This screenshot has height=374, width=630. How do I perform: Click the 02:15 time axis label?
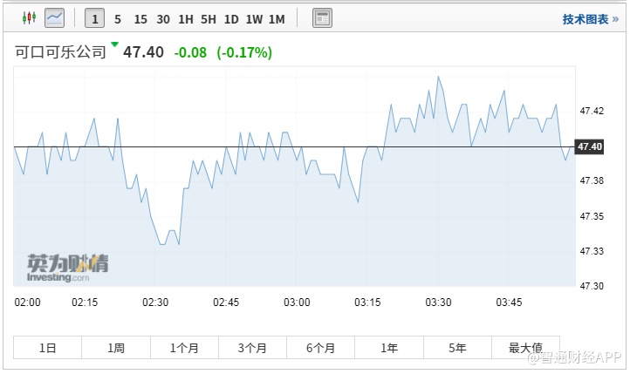tap(85, 303)
